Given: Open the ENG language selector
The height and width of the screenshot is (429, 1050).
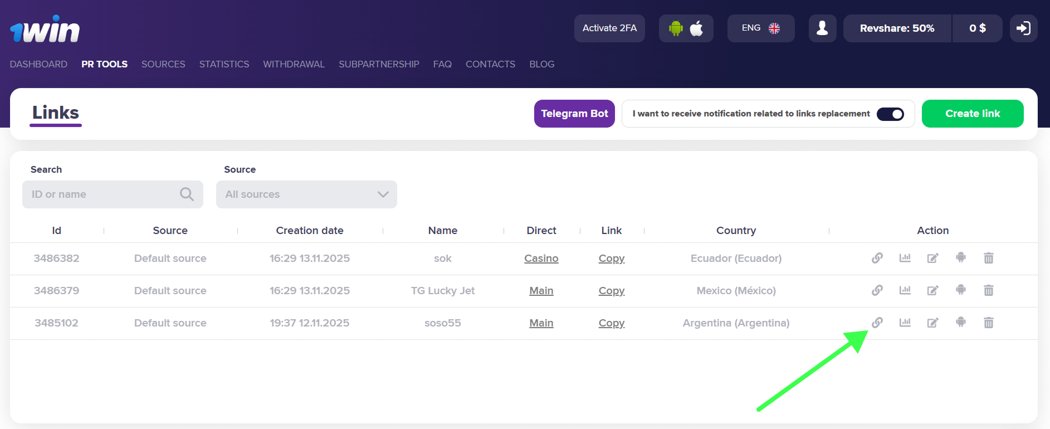Looking at the screenshot, I should coord(760,28).
